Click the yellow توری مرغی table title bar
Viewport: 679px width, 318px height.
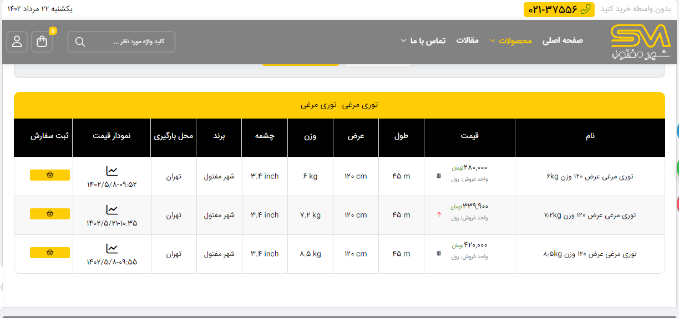339,105
